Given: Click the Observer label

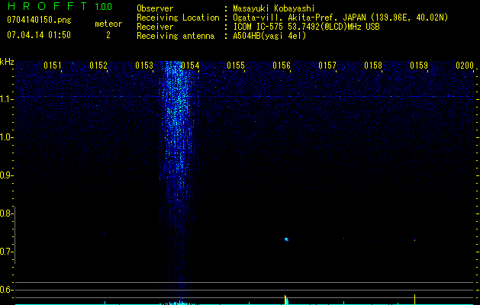Looking at the screenshot, I should click(x=155, y=8).
